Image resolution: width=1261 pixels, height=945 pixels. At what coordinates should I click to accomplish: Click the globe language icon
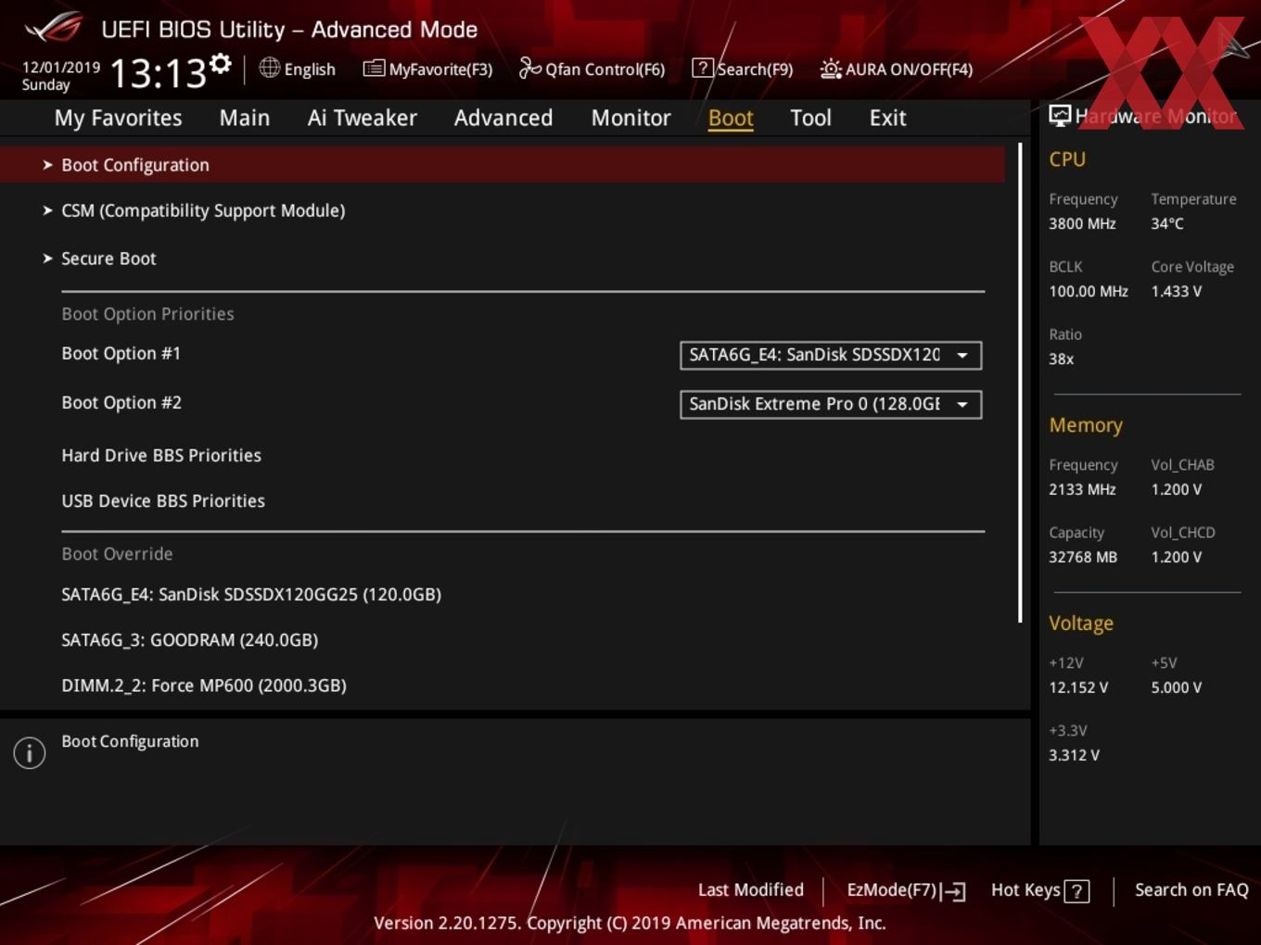(x=269, y=68)
